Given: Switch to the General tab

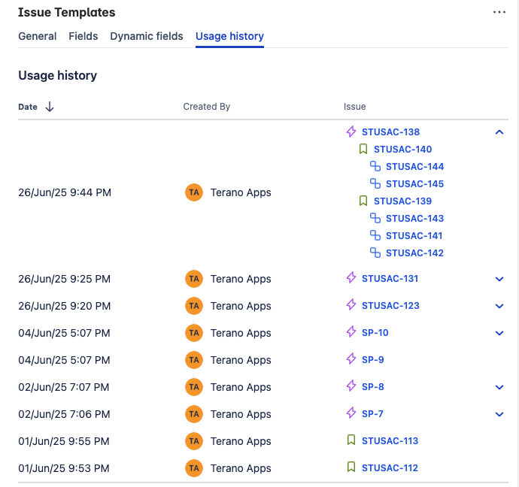Looking at the screenshot, I should click(38, 36).
